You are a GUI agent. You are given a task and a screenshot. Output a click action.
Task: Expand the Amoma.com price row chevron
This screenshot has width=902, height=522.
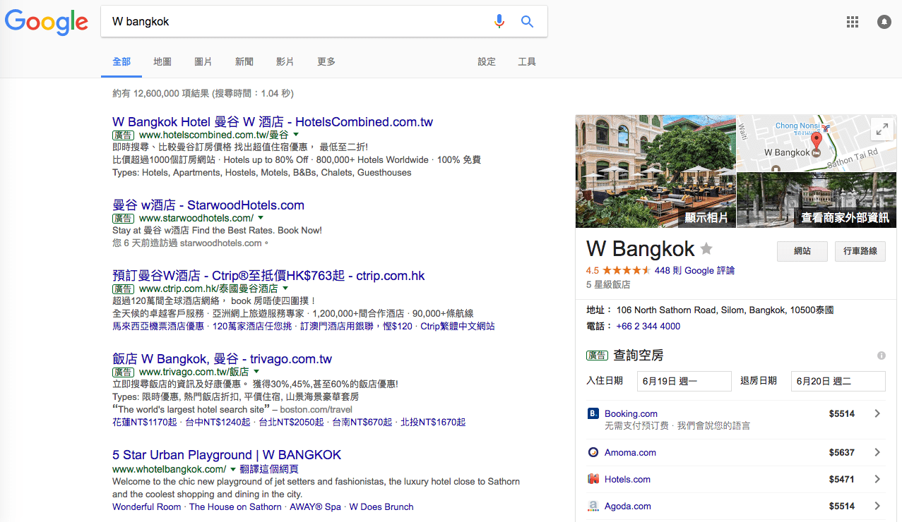click(x=877, y=452)
